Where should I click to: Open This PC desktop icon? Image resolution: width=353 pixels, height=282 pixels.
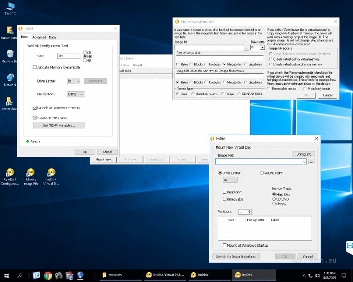(10, 8)
